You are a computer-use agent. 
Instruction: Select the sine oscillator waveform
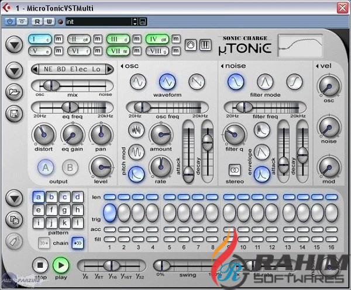coord(138,82)
